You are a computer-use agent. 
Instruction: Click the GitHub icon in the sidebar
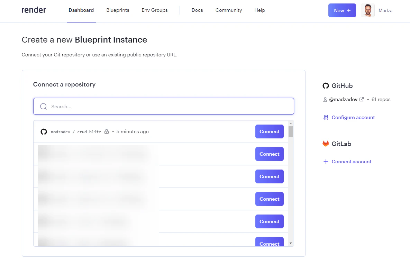(326, 85)
